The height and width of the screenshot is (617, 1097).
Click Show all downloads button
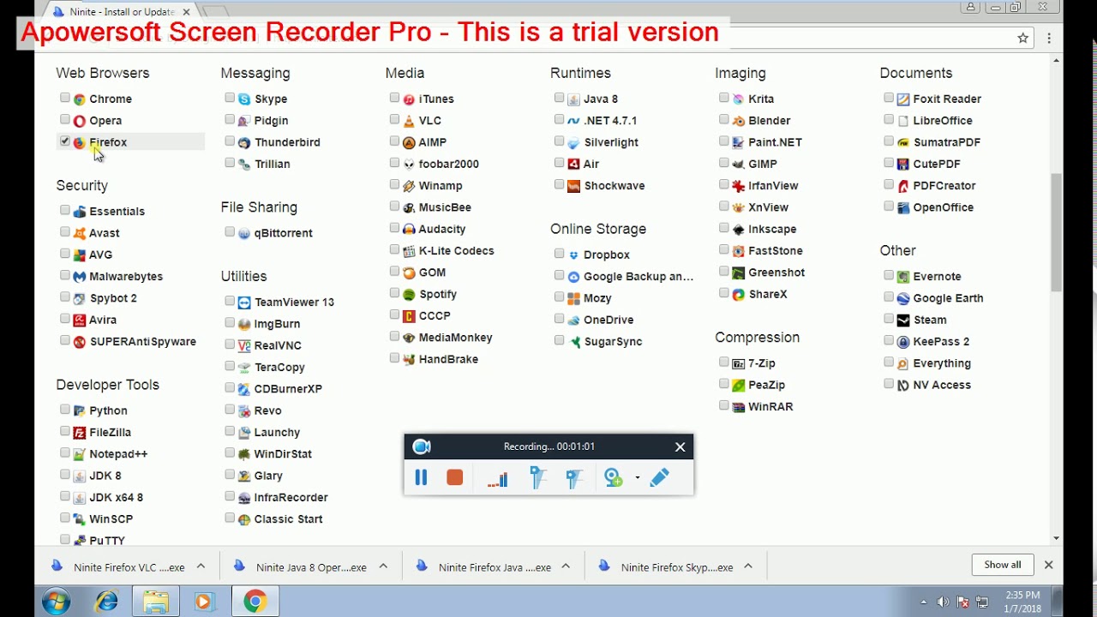[x=1003, y=565]
